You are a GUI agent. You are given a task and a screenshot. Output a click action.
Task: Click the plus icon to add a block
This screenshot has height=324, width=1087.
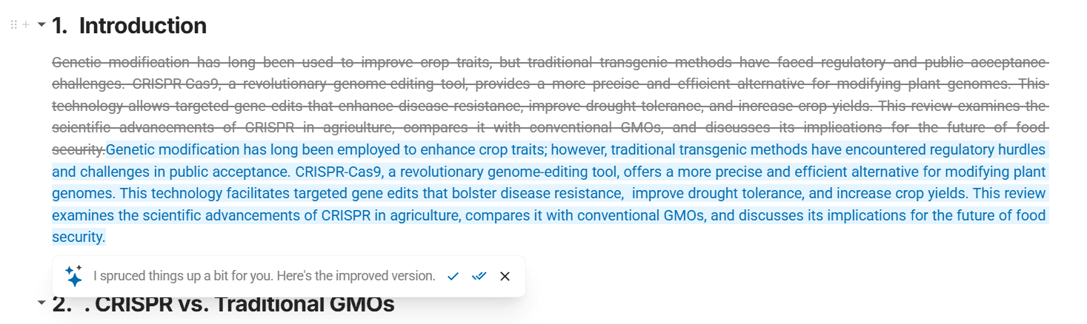click(26, 25)
